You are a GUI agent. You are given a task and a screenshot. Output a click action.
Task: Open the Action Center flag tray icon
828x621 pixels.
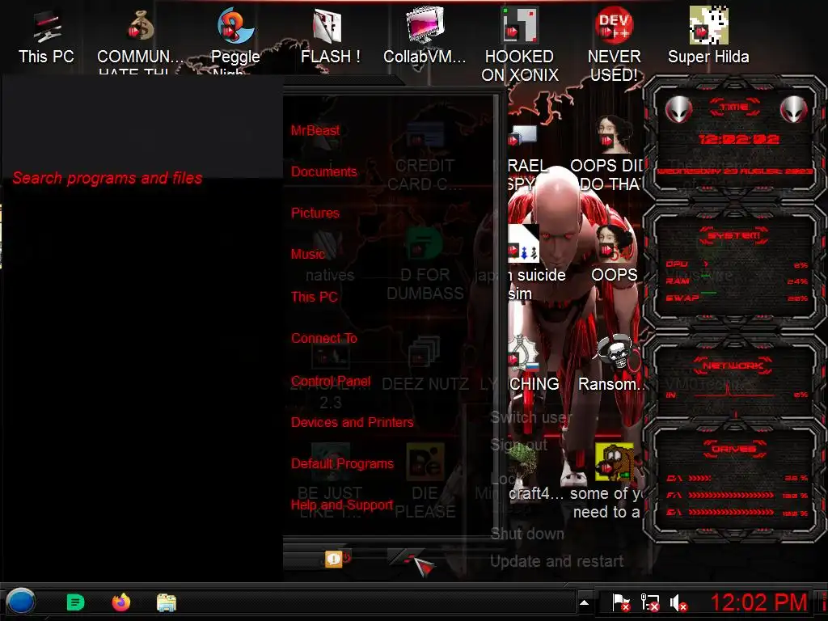click(621, 602)
